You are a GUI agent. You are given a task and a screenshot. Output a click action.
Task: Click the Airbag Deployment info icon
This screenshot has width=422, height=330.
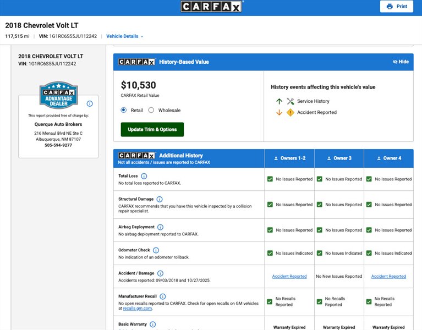click(x=160, y=227)
